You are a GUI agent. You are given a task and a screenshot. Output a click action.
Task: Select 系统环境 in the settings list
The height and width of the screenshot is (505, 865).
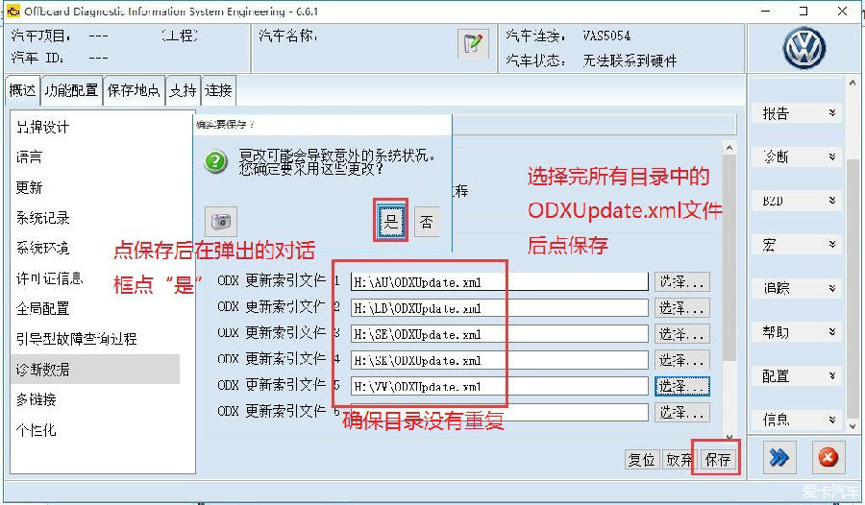42,248
